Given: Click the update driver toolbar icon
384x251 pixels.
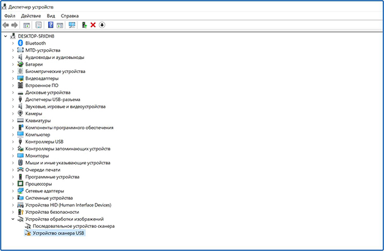Looking at the screenshot, I should [x=84, y=25].
